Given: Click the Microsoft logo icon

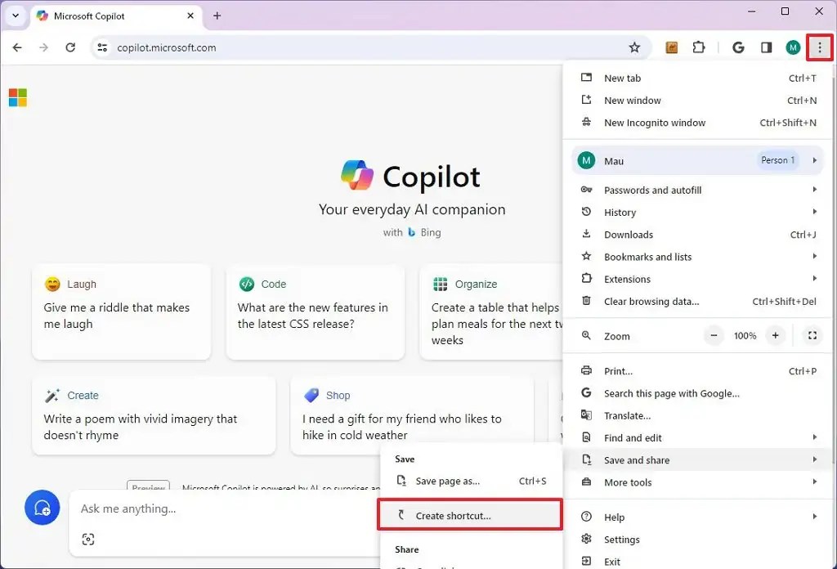Looking at the screenshot, I should click(17, 96).
